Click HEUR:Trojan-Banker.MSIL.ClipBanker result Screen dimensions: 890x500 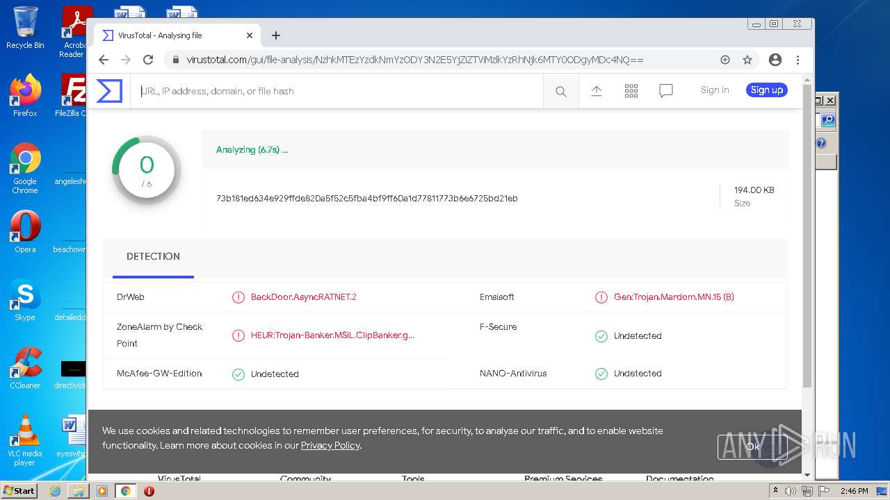coord(332,335)
